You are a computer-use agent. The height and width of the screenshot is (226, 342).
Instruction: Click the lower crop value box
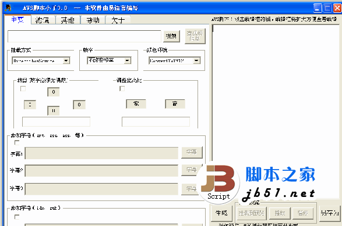click(54, 111)
